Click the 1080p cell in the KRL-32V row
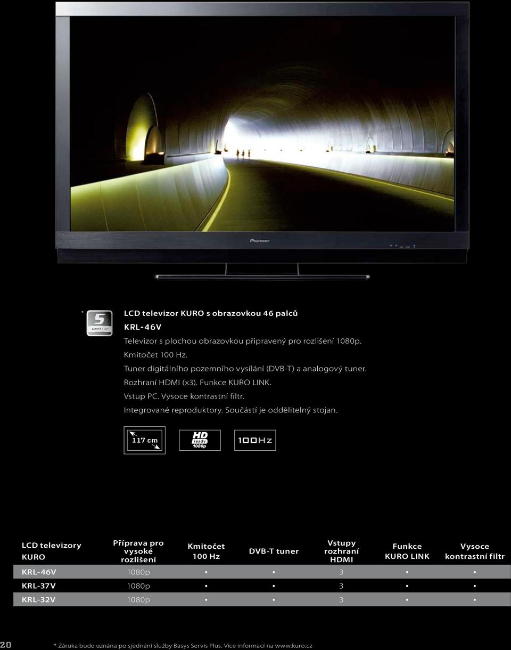The width and height of the screenshot is (511, 650). coord(139,600)
